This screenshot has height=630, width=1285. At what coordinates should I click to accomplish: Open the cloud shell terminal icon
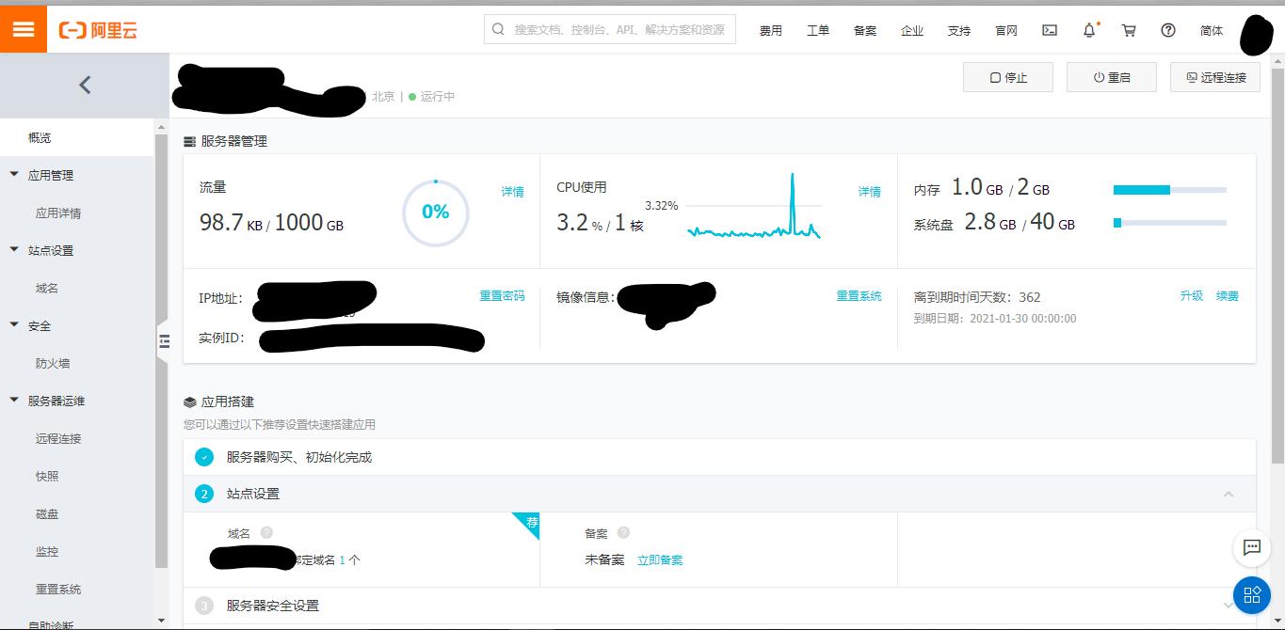click(x=1049, y=30)
